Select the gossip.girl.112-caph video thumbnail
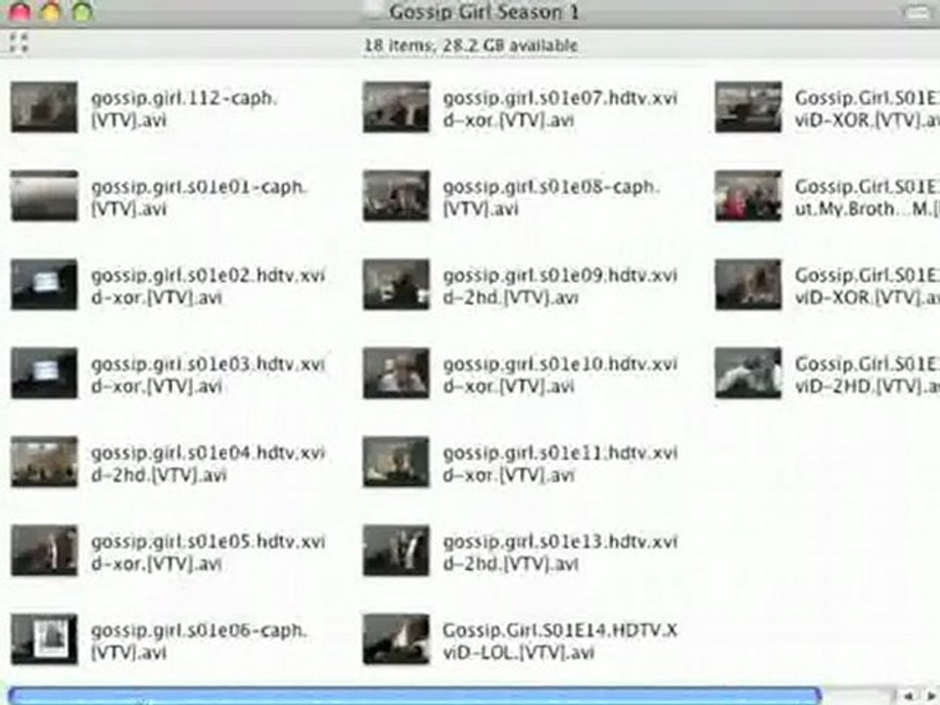This screenshot has width=940, height=705. (44, 108)
